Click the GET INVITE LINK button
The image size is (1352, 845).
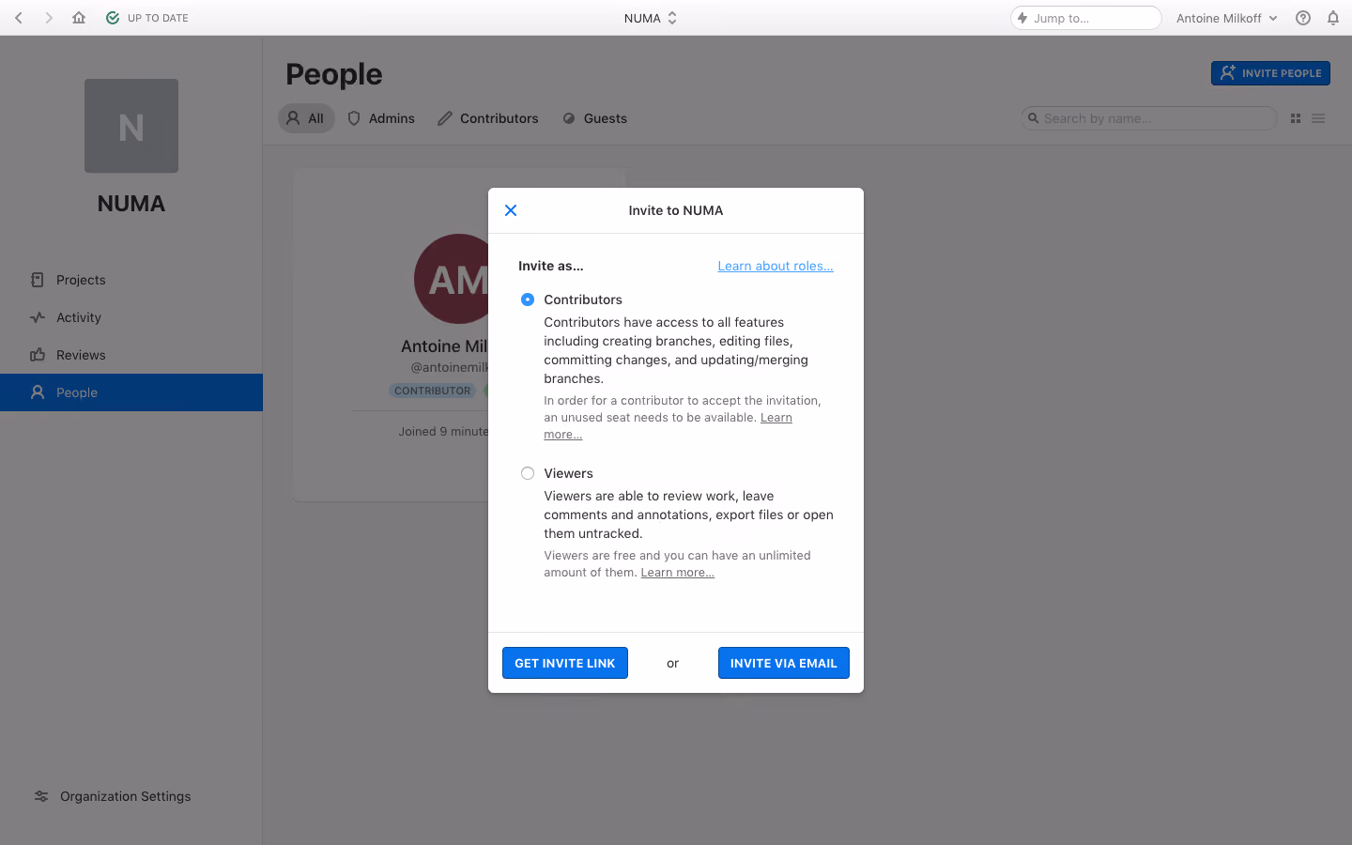tap(565, 663)
